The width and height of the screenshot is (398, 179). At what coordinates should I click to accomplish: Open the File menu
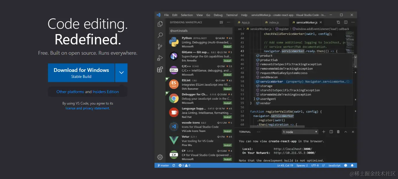pos(167,15)
